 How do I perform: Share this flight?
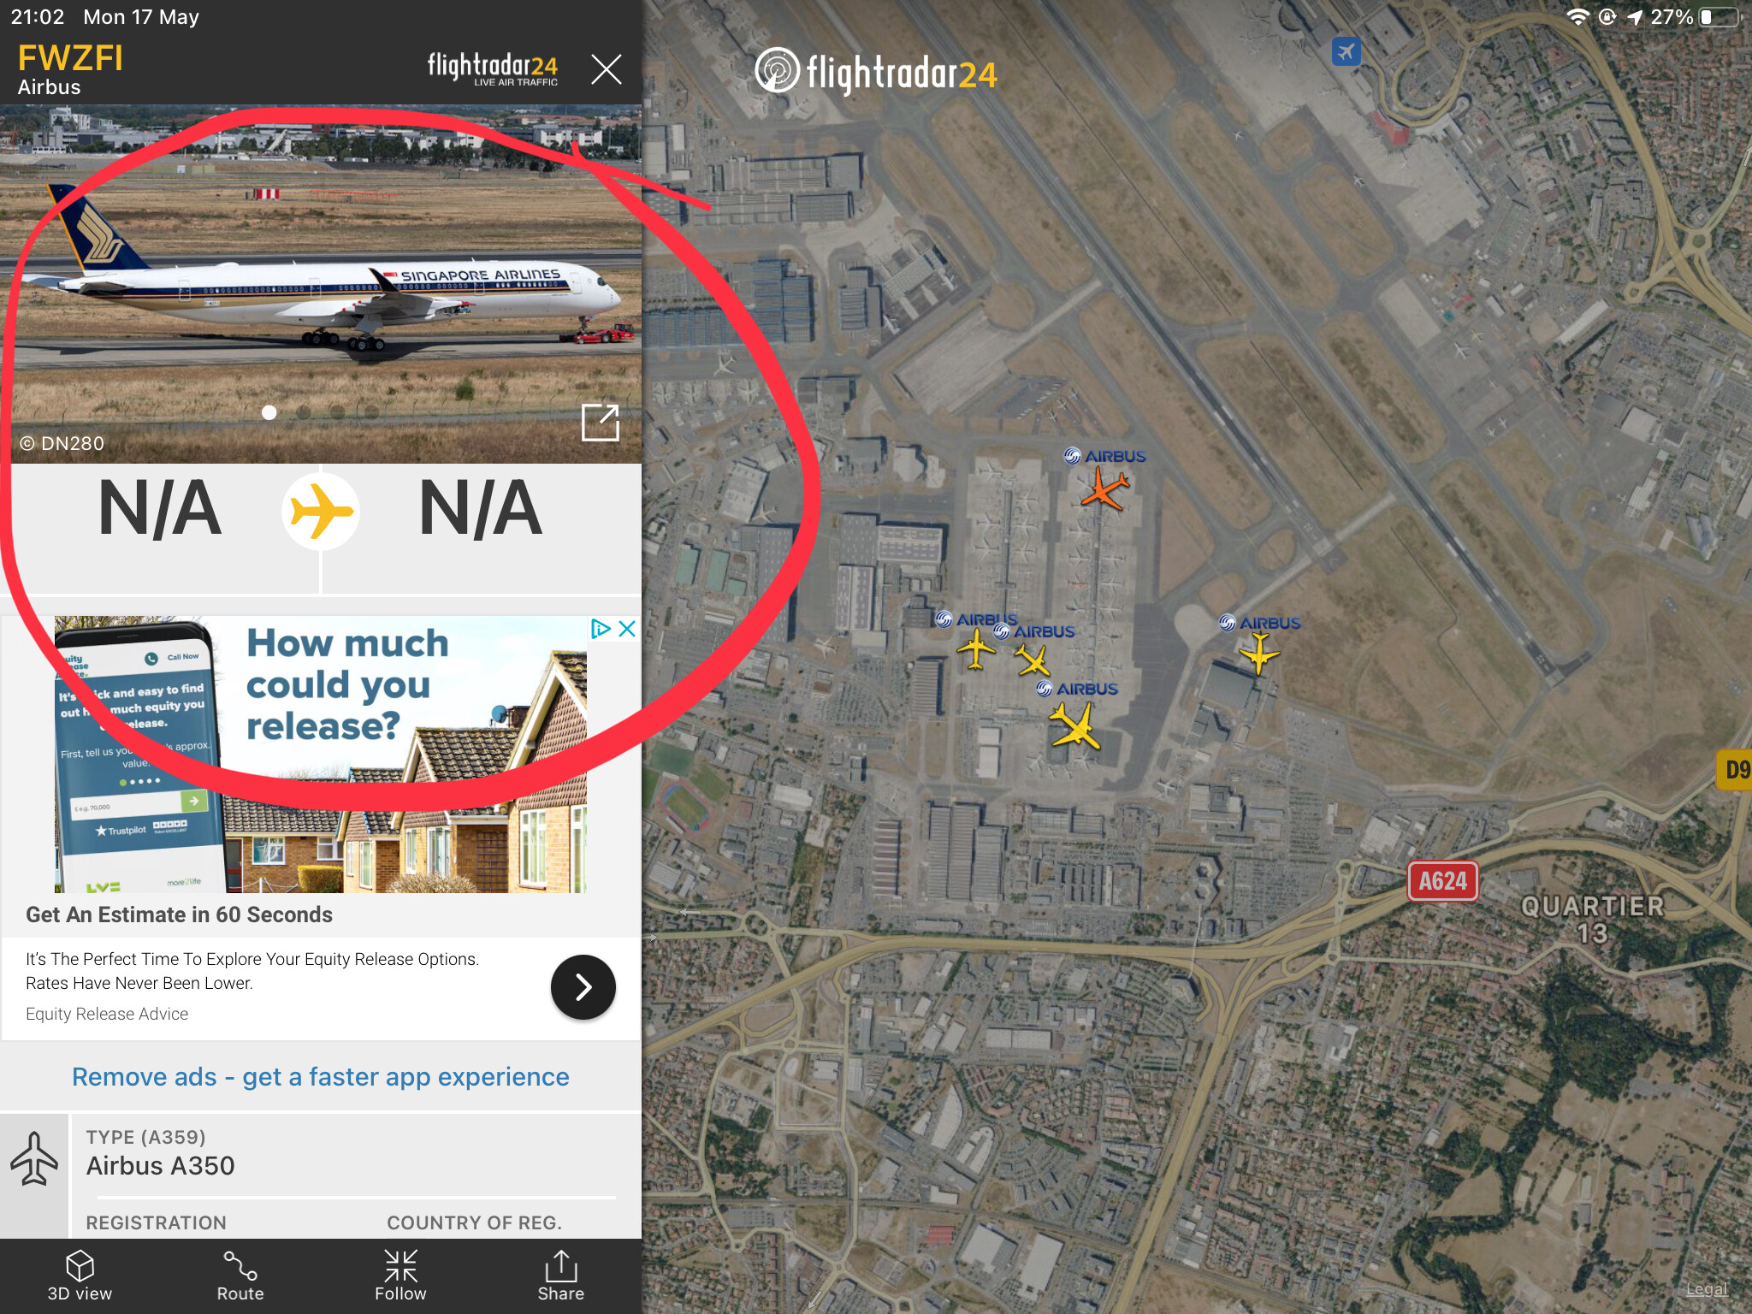pyautogui.click(x=561, y=1276)
